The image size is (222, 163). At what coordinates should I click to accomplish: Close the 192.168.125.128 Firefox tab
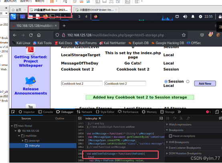(56, 26)
